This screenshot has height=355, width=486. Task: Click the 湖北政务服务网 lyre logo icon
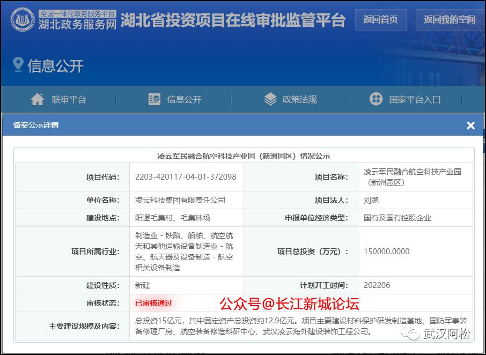tap(21, 19)
